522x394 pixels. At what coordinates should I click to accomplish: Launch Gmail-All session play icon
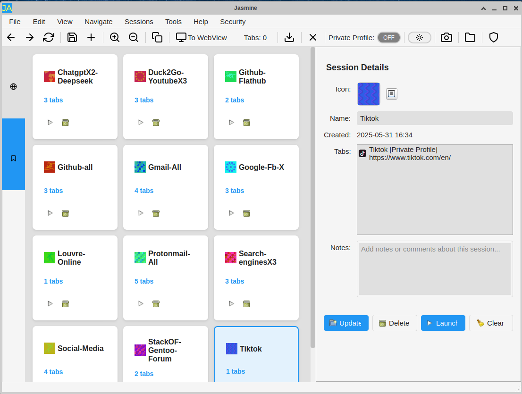click(141, 213)
